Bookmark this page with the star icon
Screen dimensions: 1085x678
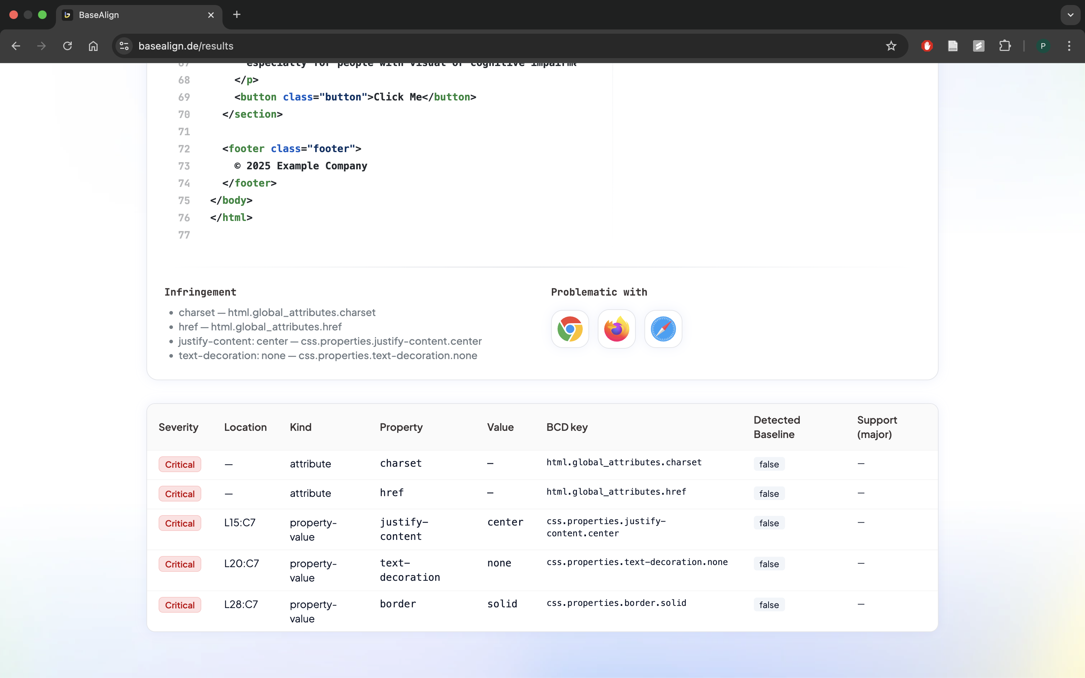891,46
